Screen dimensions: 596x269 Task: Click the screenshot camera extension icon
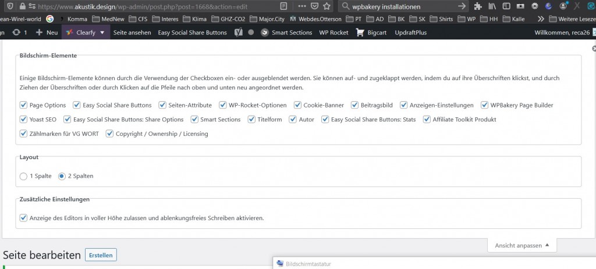(520, 6)
